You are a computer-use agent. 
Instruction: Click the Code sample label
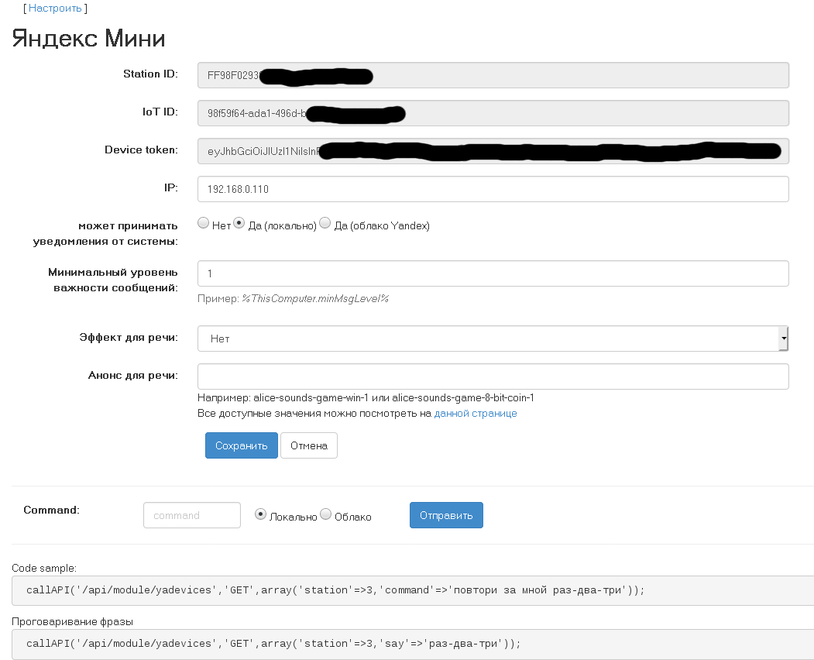[44, 568]
